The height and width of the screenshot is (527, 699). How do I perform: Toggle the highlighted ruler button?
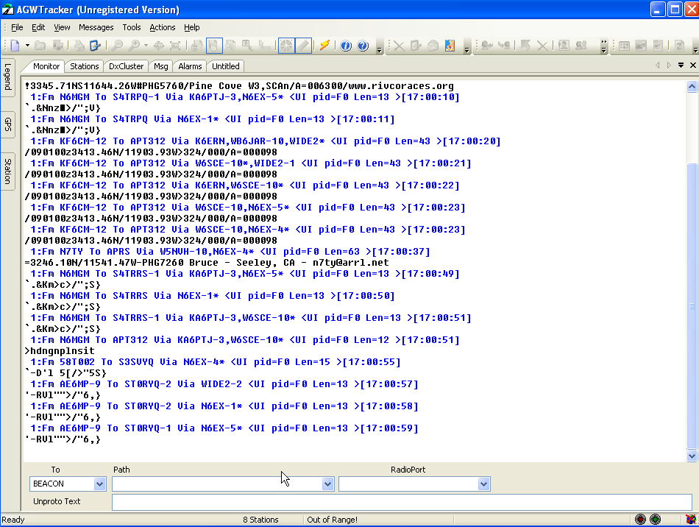click(303, 46)
